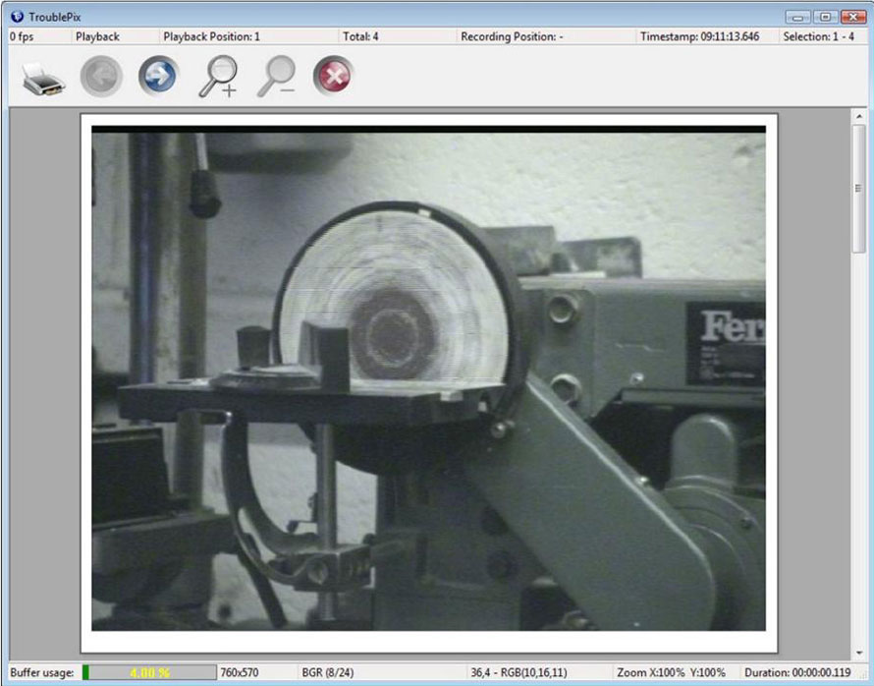The width and height of the screenshot is (874, 686).
Task: Click the vertical scrollbar thumb
Action: click(x=858, y=189)
